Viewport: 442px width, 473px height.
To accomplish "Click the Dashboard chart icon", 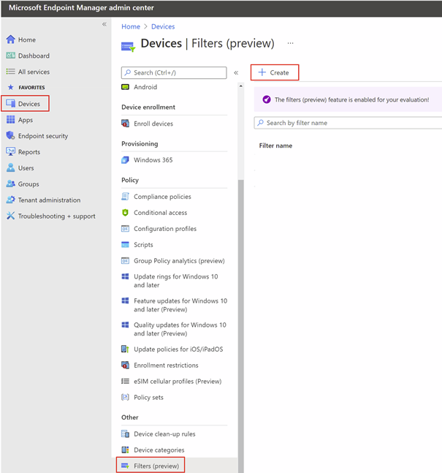I will 10,56.
